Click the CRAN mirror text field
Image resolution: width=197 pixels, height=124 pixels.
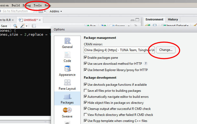click(119, 50)
